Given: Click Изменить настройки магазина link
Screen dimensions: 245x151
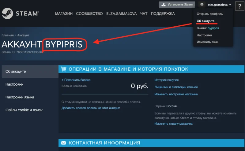Looking at the screenshot, I should 176,94.
